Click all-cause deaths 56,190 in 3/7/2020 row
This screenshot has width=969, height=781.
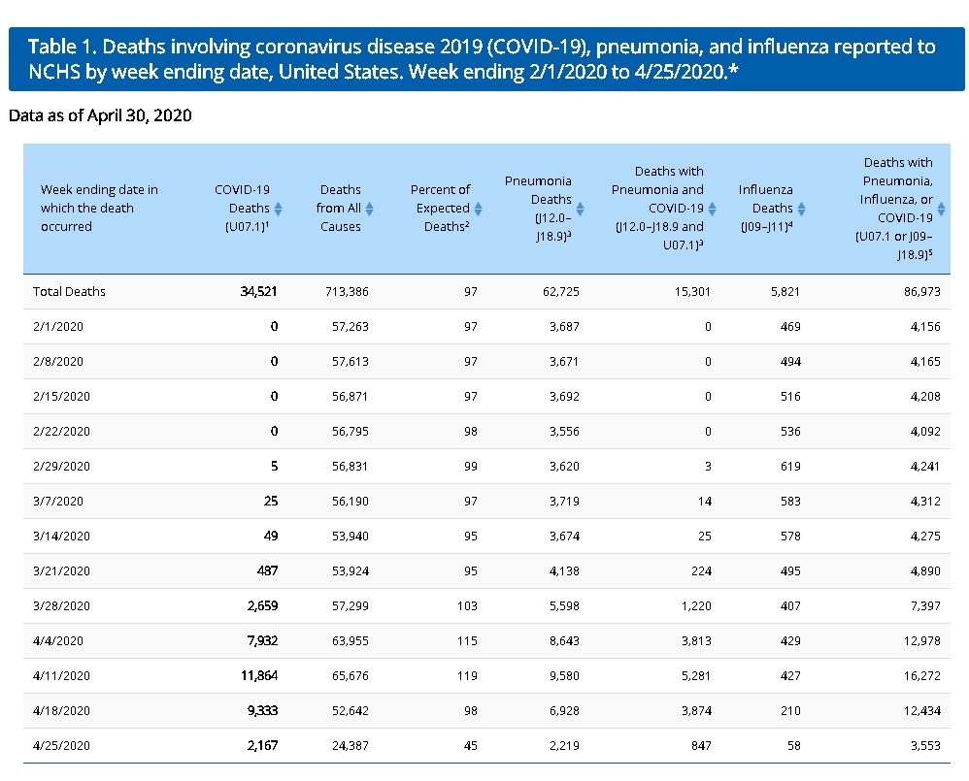pyautogui.click(x=350, y=501)
